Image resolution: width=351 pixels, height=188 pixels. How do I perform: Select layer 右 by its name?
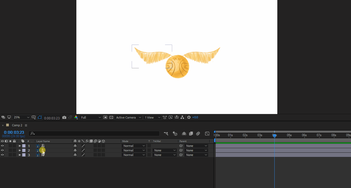coord(43,146)
